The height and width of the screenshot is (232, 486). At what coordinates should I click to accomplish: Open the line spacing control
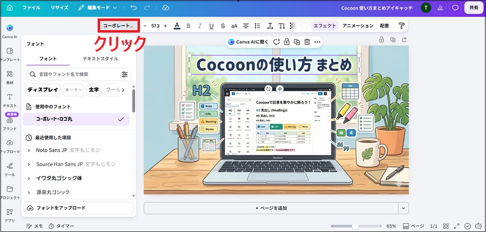click(270, 26)
